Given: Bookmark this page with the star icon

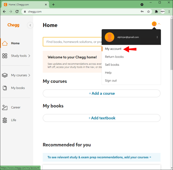Looking at the screenshot, I should pos(148,12).
